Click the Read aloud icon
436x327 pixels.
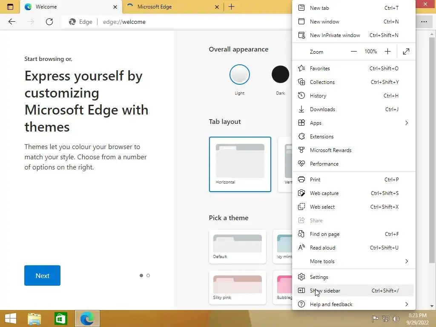click(301, 247)
